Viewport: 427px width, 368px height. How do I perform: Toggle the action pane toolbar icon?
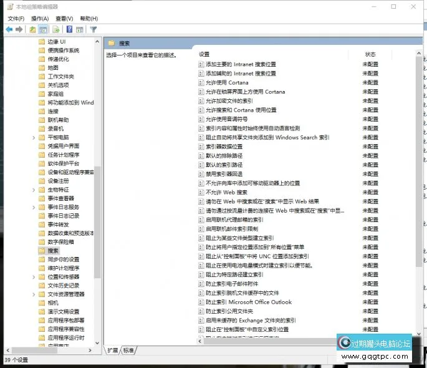[x=80, y=29]
